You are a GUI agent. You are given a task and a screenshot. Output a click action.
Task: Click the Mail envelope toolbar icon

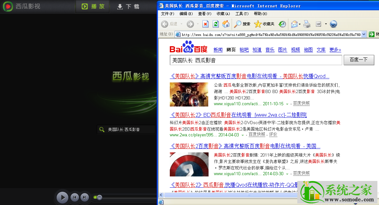tap(294, 24)
